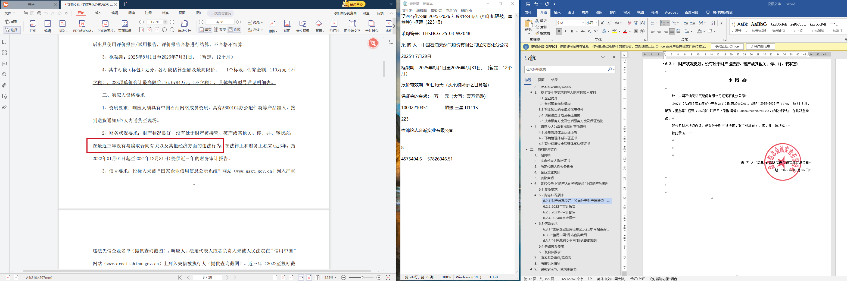Image resolution: width=847 pixels, height=281 pixels.
Task: Click the rotate document icon
Action: coord(185,26)
